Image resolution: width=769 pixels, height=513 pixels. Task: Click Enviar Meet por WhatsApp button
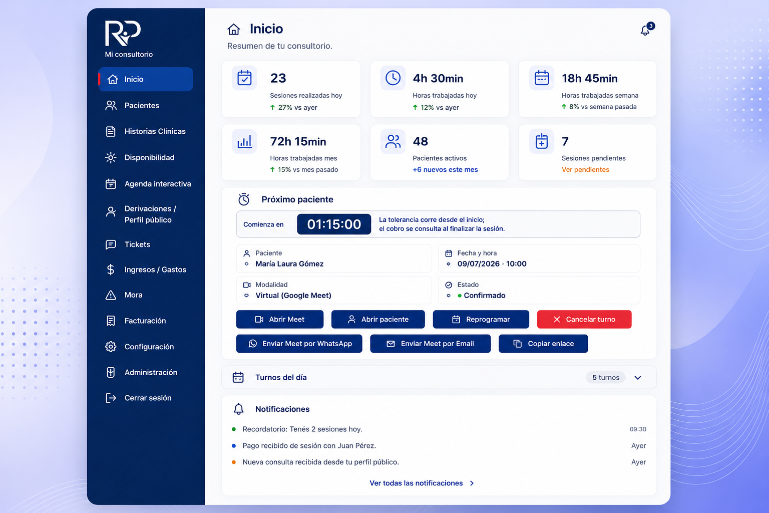[x=299, y=344]
